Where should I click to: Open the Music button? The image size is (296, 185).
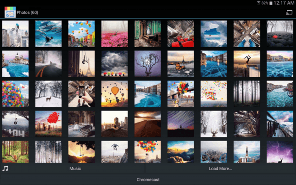75,169
